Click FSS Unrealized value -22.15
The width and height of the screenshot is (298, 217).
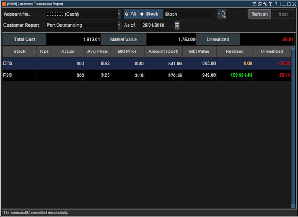pos(284,75)
